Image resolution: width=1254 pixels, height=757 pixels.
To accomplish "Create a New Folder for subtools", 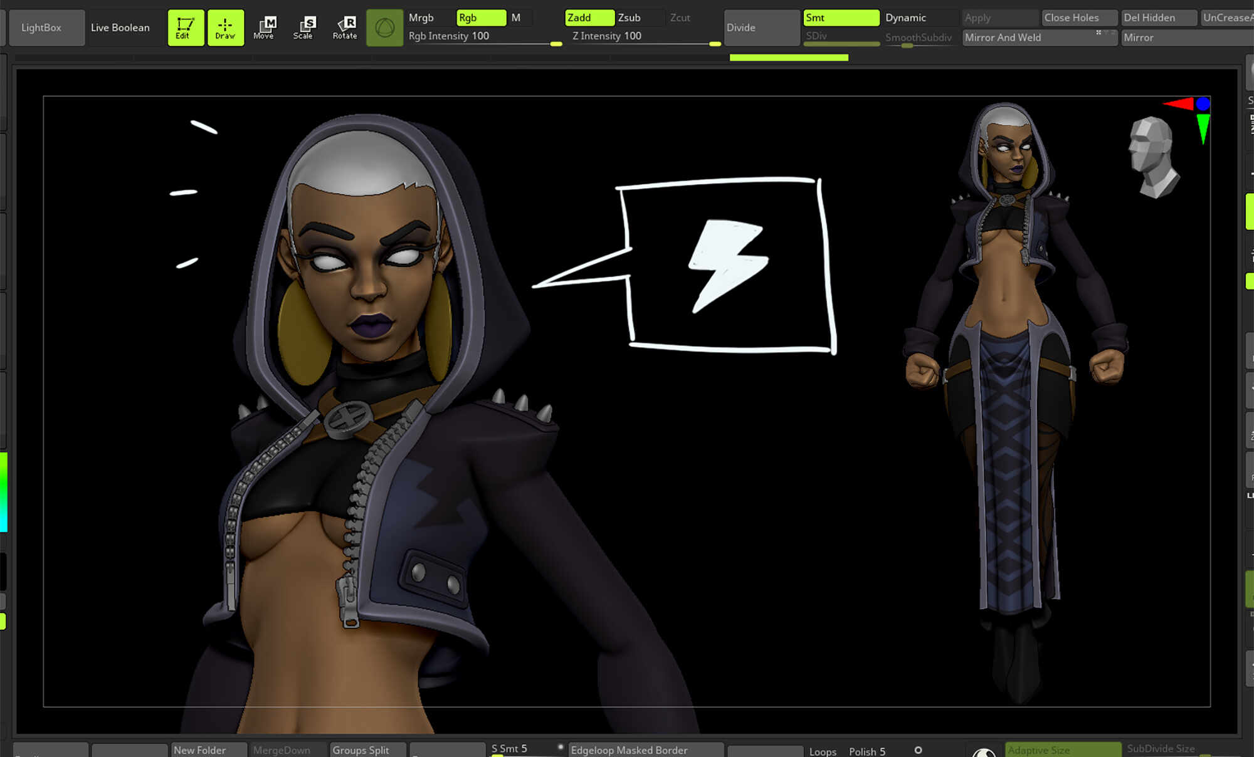I will coord(208,750).
